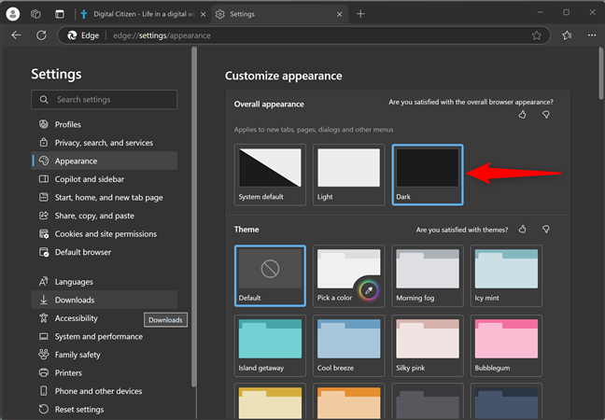Click the main page vertical scrollbar
Viewport: 605px width, 420px height.
point(600,74)
